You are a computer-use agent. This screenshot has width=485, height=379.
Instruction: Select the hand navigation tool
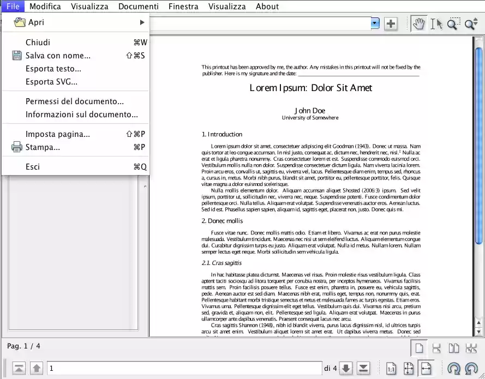(x=419, y=23)
